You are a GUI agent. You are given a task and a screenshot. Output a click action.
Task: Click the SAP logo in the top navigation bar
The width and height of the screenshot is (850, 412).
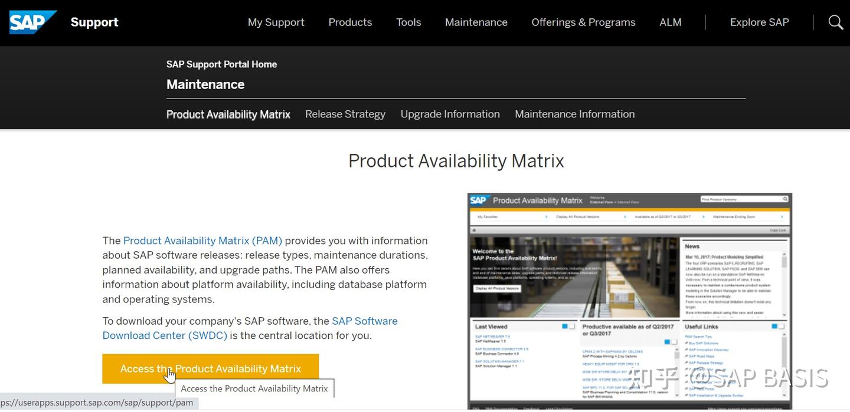click(x=32, y=22)
